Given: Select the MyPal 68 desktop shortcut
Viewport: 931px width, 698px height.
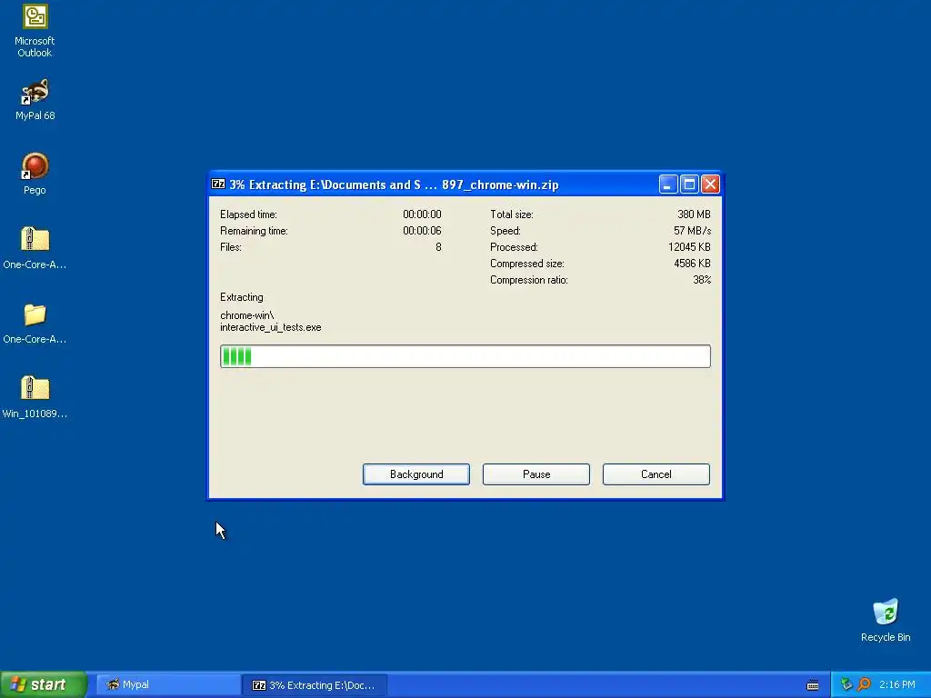Looking at the screenshot, I should (x=35, y=100).
